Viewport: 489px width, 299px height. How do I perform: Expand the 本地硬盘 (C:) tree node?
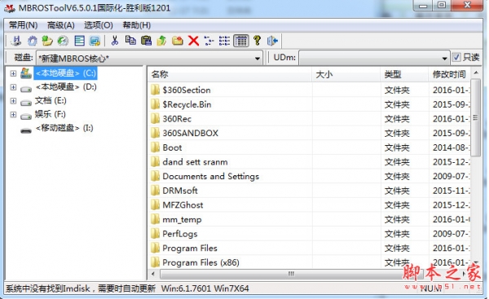pyautogui.click(x=13, y=73)
